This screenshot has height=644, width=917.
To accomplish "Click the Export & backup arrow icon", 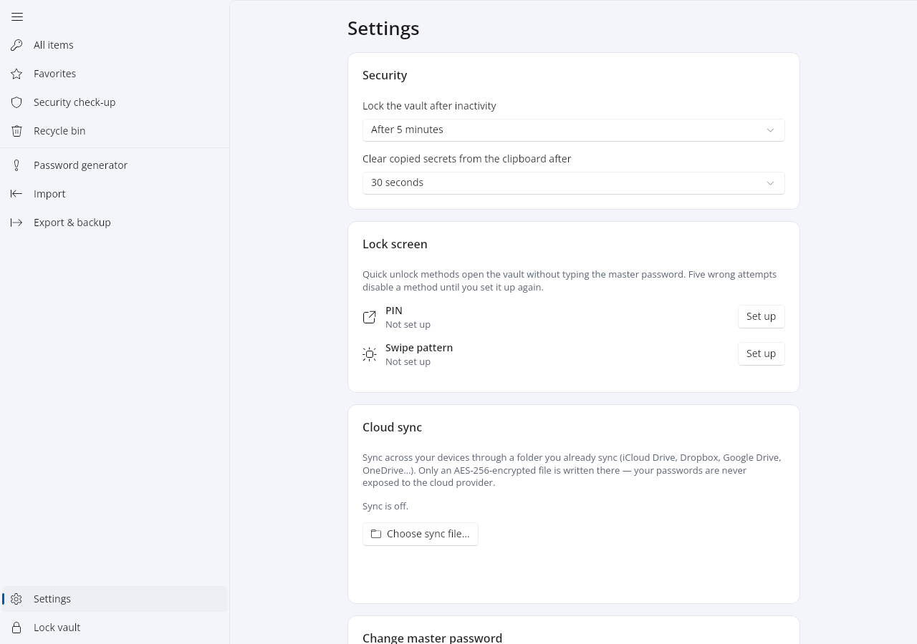I will tap(16, 223).
